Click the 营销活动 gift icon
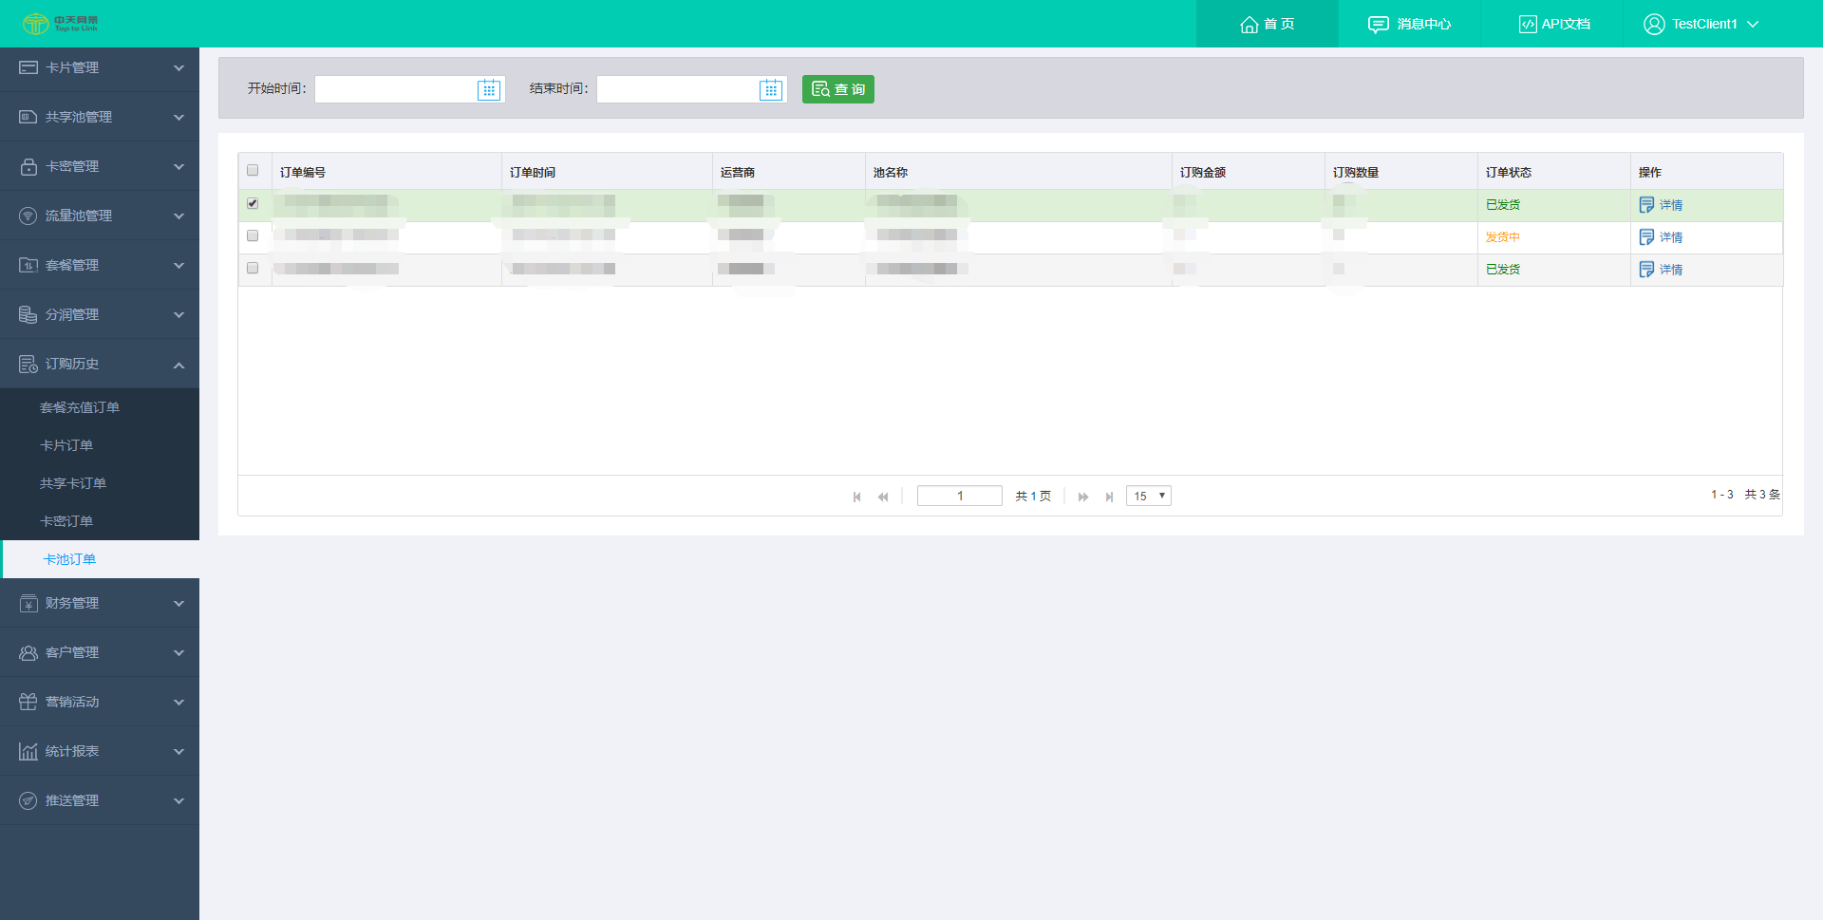1823x920 pixels. point(28,702)
